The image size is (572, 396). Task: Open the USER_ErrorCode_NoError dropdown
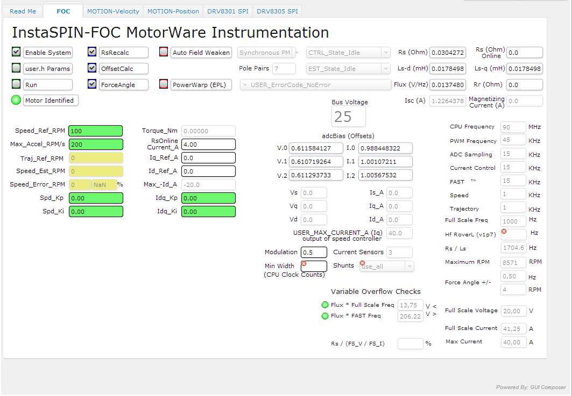pyautogui.click(x=315, y=84)
